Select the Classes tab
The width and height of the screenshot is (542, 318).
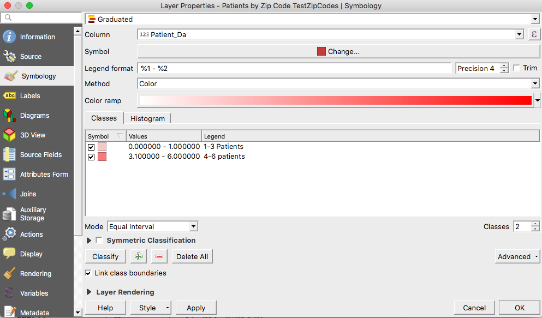pyautogui.click(x=104, y=118)
